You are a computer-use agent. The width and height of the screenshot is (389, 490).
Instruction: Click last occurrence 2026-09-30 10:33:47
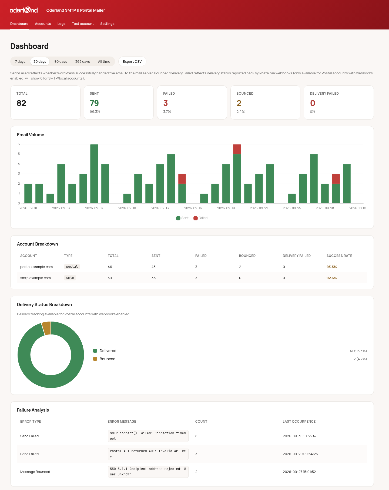300,436
